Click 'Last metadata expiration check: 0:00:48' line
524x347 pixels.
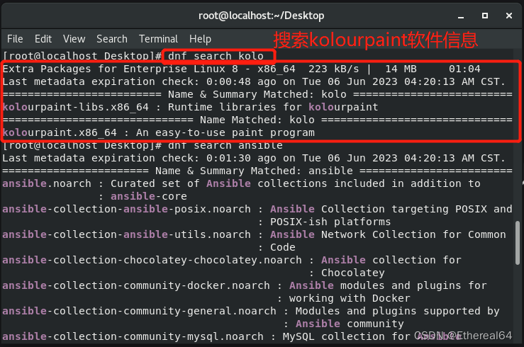coord(254,81)
